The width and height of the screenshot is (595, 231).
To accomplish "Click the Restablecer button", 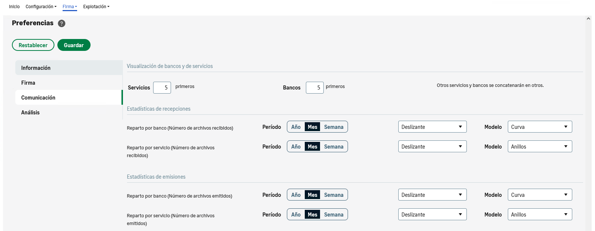I will point(33,45).
